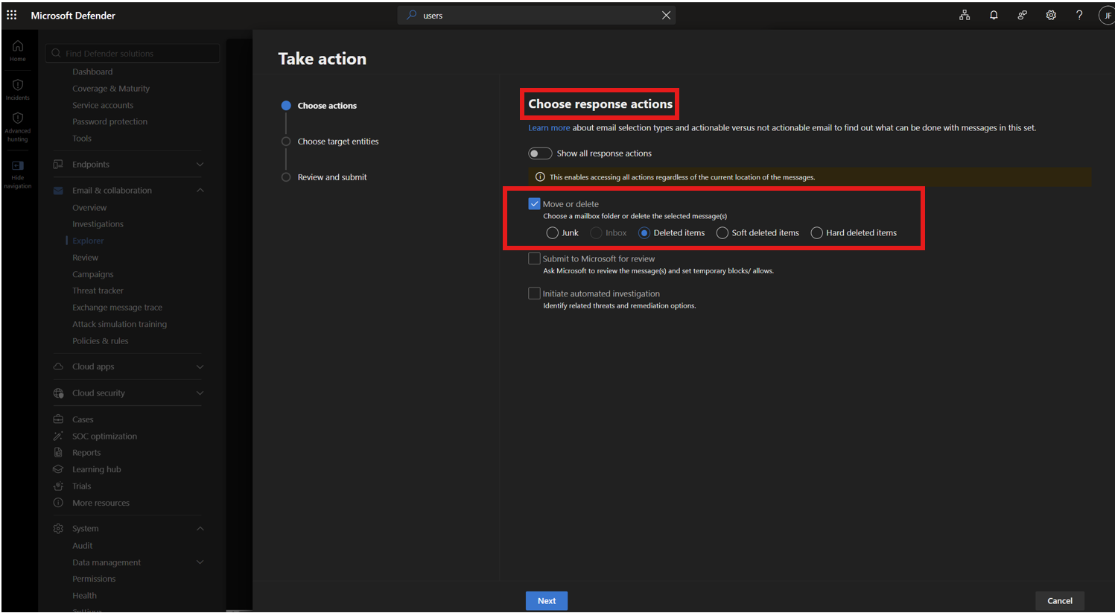Viewport: 1115px width, 613px height.
Task: Open the organization hierarchy icon in header
Action: (x=965, y=15)
